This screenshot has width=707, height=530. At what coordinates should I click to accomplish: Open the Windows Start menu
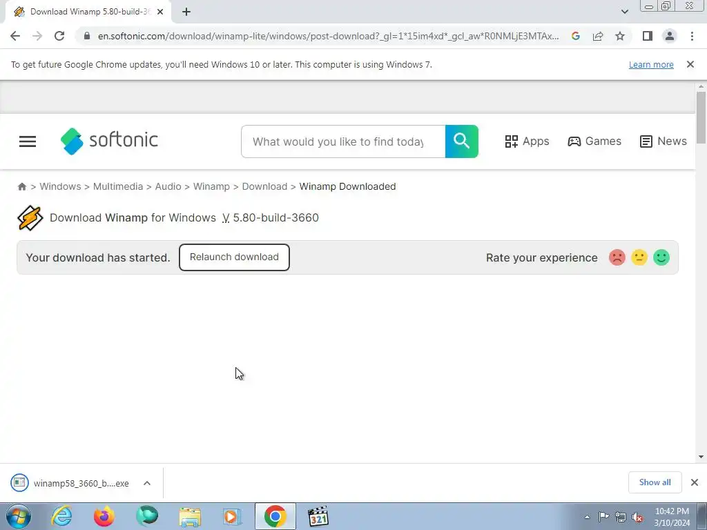(x=19, y=516)
